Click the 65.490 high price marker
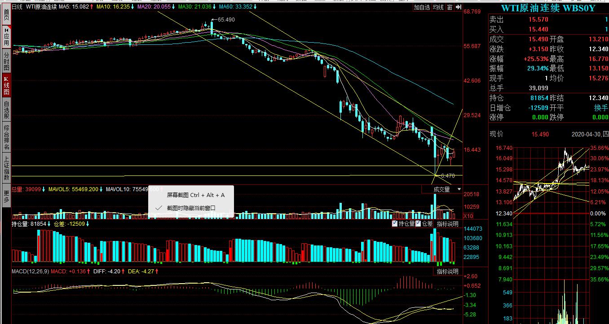609x324 pixels. point(226,20)
